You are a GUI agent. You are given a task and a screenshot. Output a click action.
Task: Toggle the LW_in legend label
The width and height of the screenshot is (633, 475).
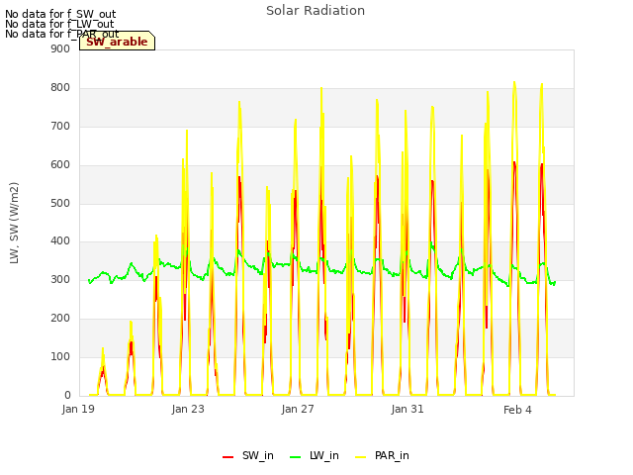point(324,455)
